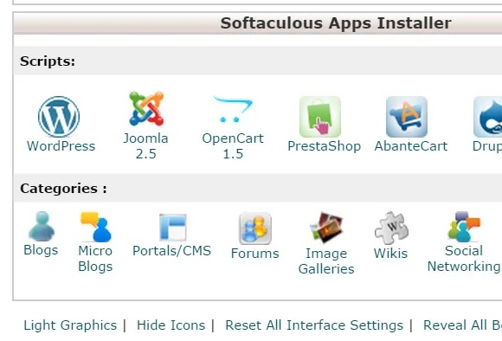Click the WordPress text label

61,146
